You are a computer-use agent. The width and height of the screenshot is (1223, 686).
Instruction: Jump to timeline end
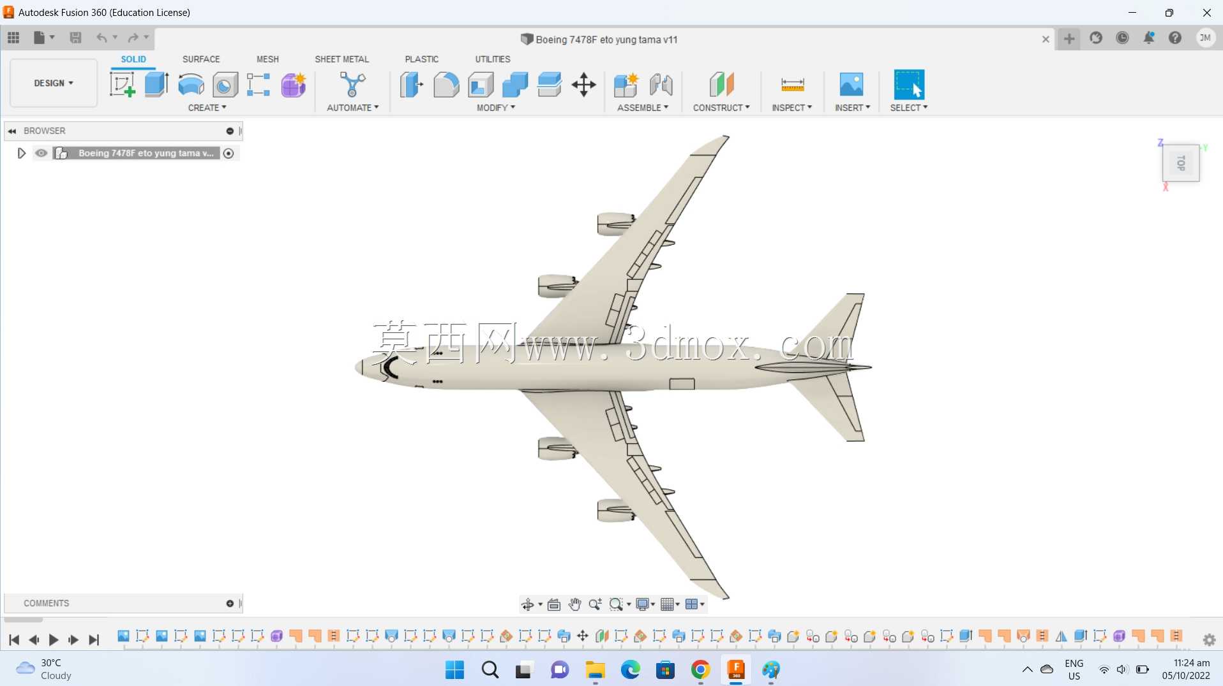[94, 640]
